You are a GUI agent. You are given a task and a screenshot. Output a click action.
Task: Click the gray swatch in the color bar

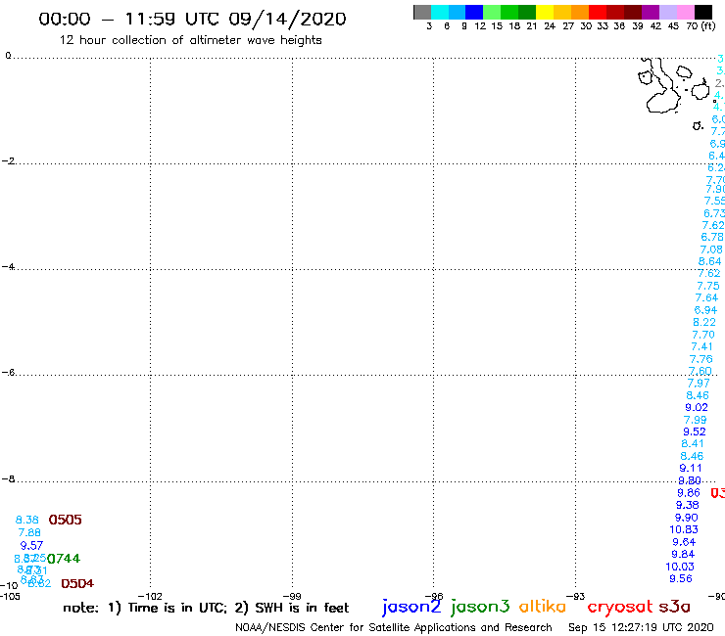coord(422,12)
